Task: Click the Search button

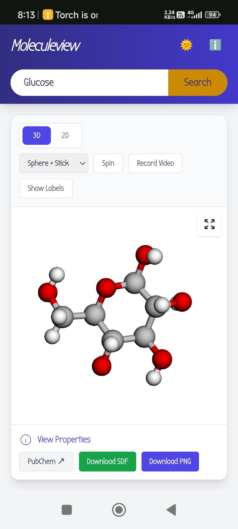Action: pyautogui.click(x=197, y=83)
